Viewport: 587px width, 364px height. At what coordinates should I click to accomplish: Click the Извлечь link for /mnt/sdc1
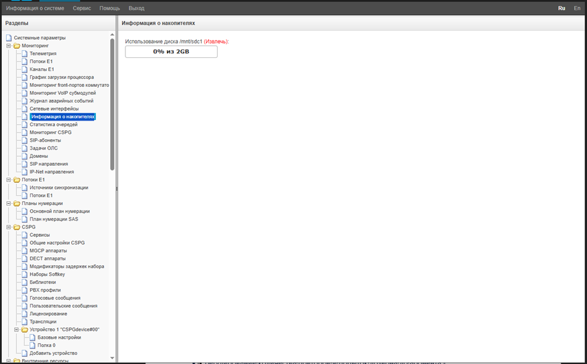pyautogui.click(x=216, y=42)
